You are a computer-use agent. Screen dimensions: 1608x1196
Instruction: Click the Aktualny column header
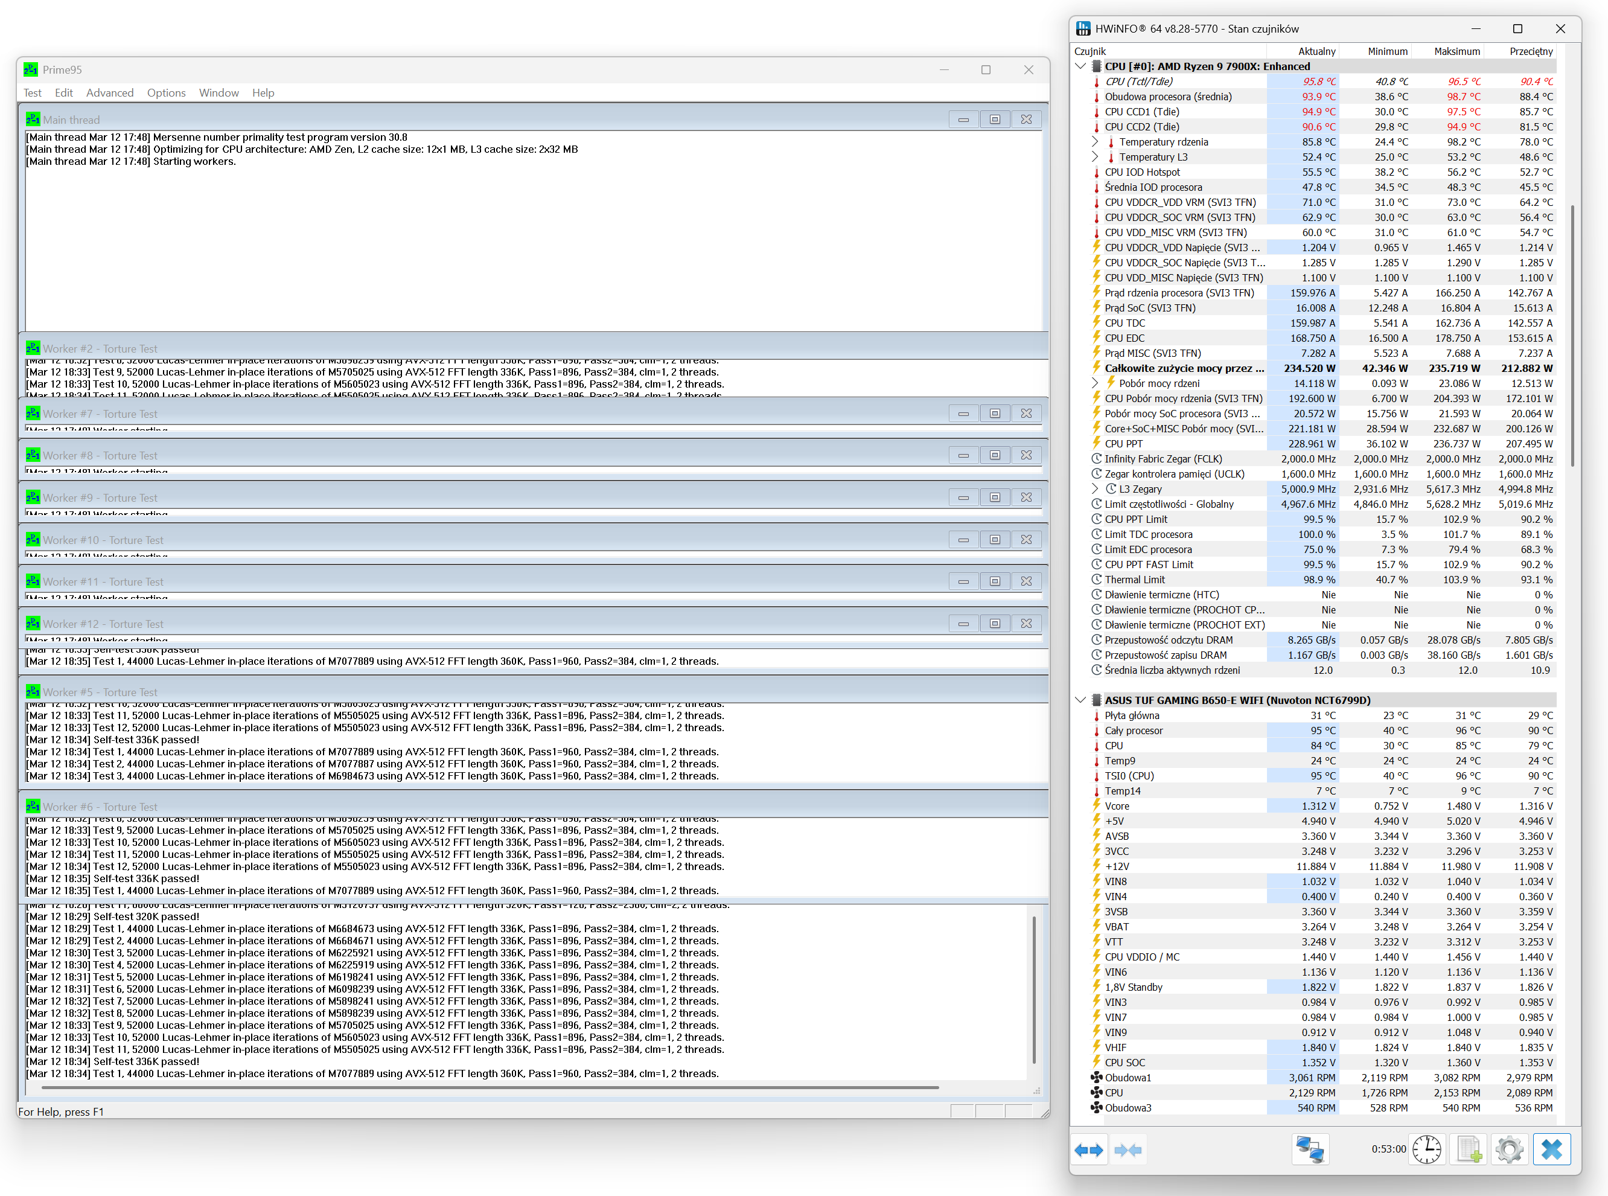(1316, 51)
